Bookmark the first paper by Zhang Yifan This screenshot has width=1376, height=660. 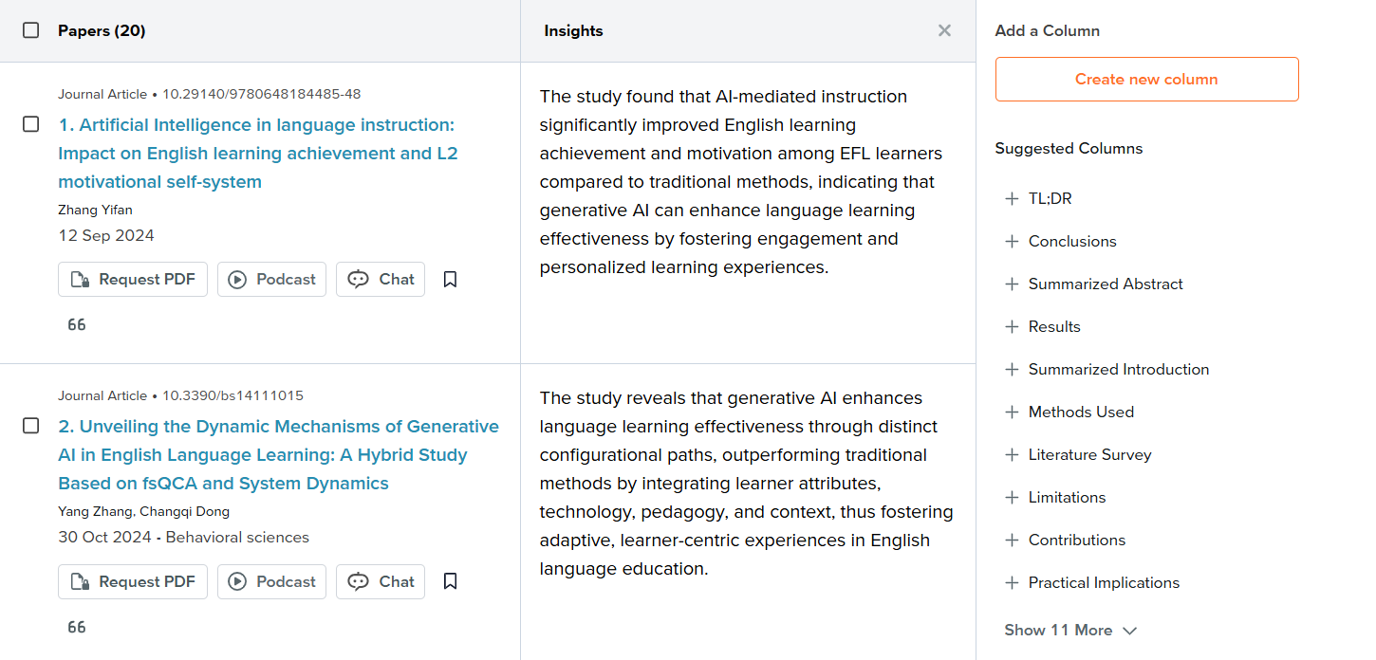[451, 280]
